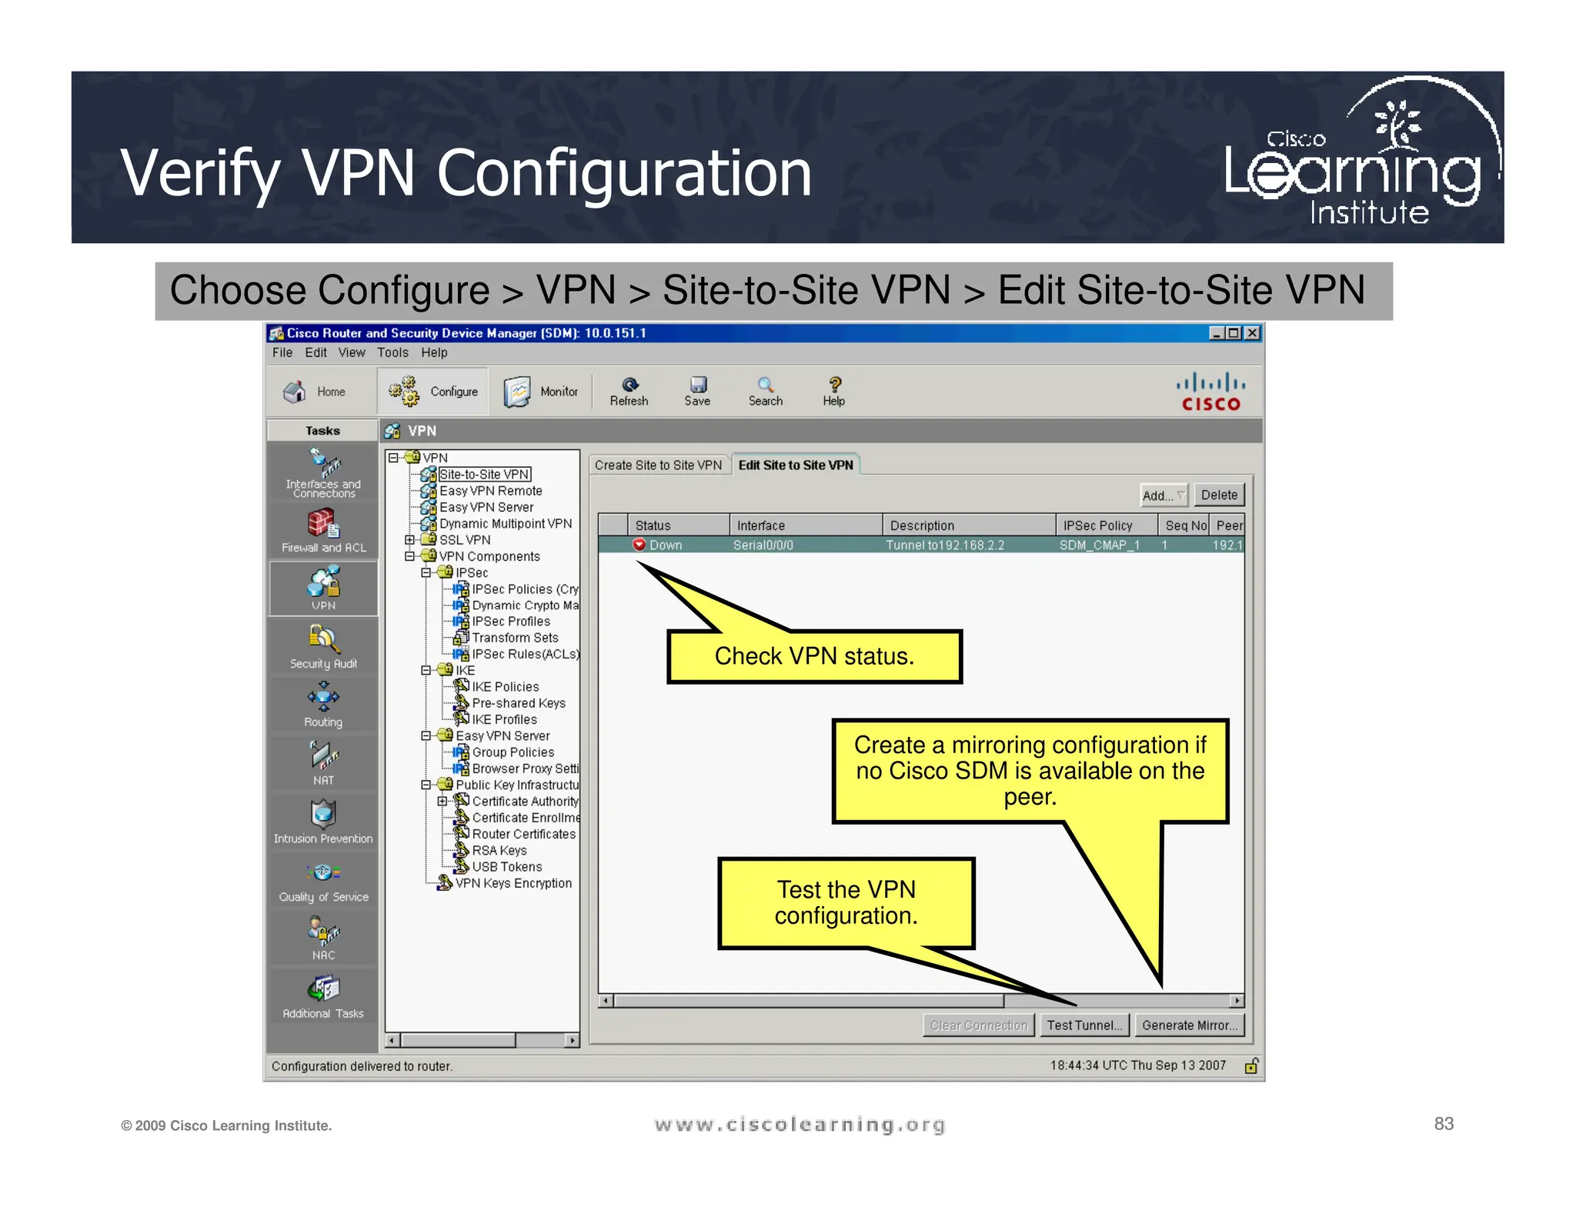The width and height of the screenshot is (1576, 1217).
Task: Click the Delete button
Action: (x=1219, y=495)
